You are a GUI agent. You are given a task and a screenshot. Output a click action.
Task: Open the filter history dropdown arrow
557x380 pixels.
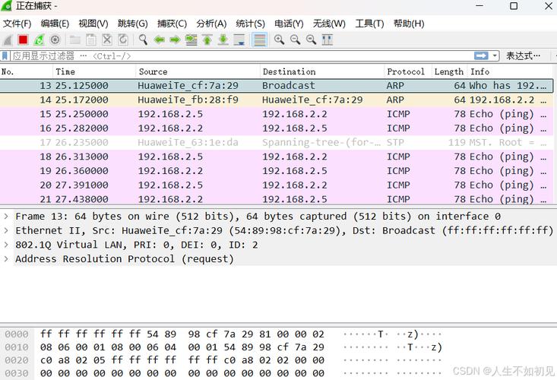coord(495,55)
